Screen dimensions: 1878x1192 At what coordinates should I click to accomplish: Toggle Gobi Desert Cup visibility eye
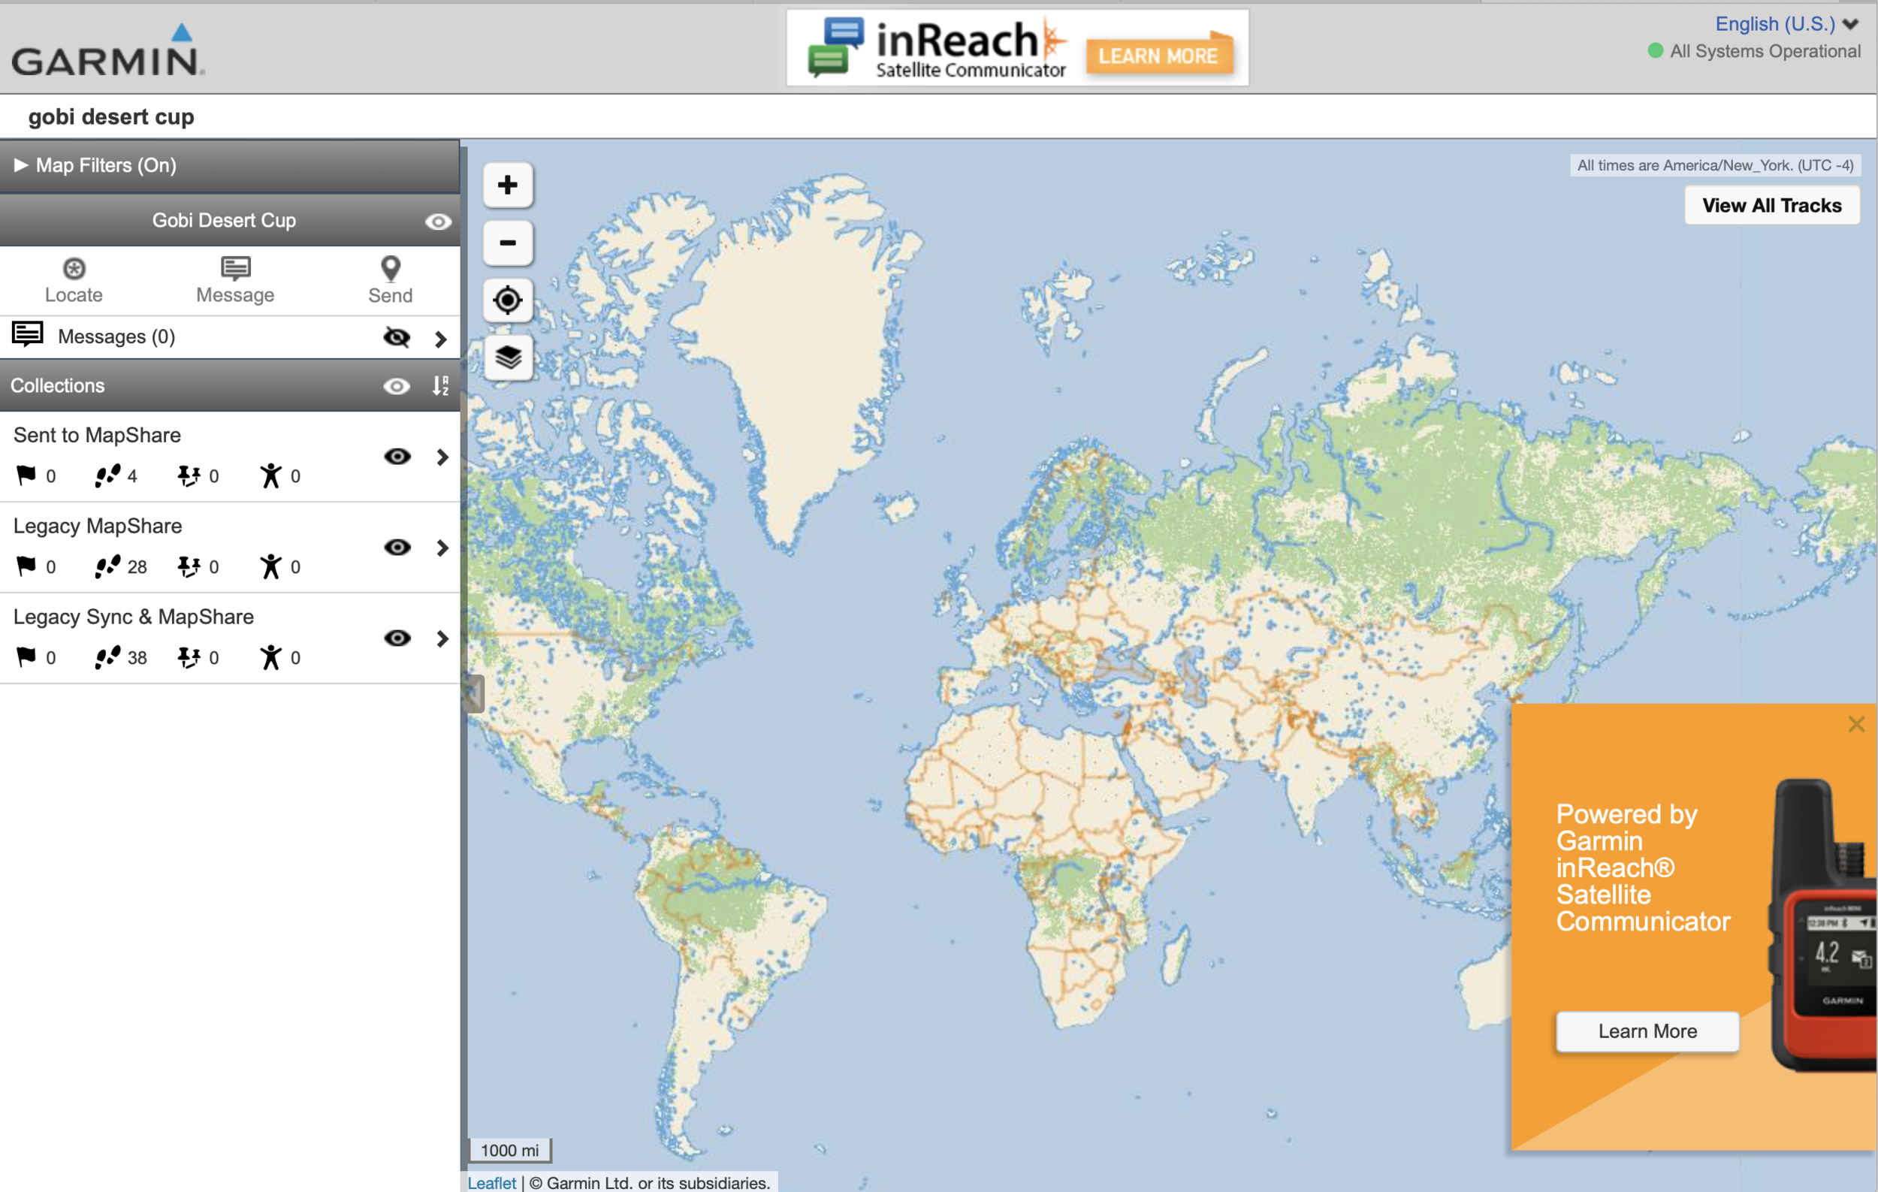pos(438,222)
